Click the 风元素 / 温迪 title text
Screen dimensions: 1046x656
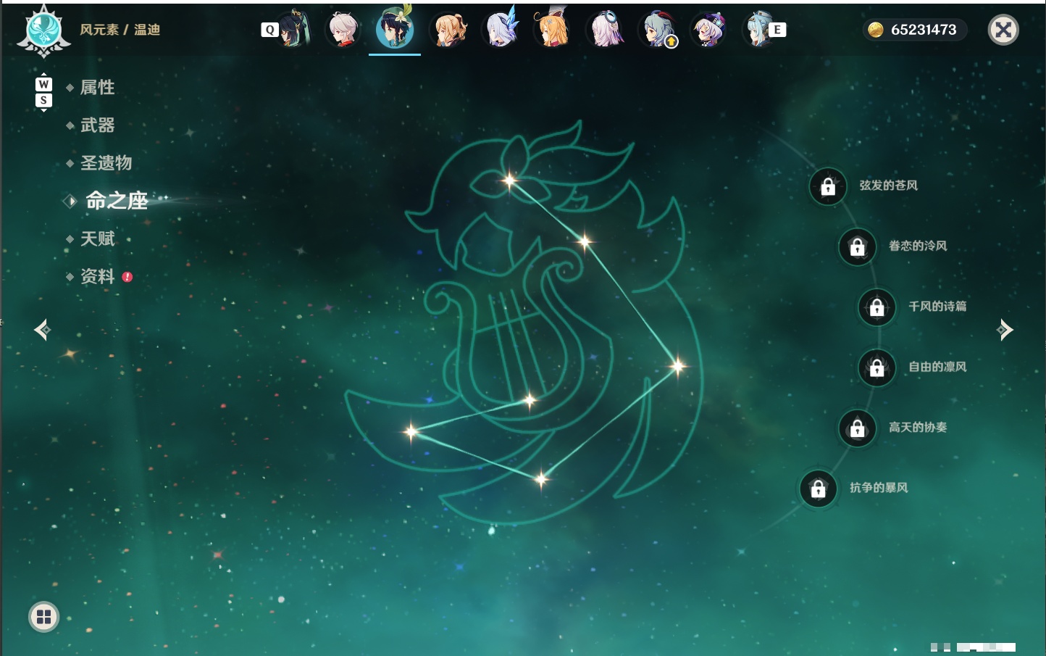tap(120, 30)
